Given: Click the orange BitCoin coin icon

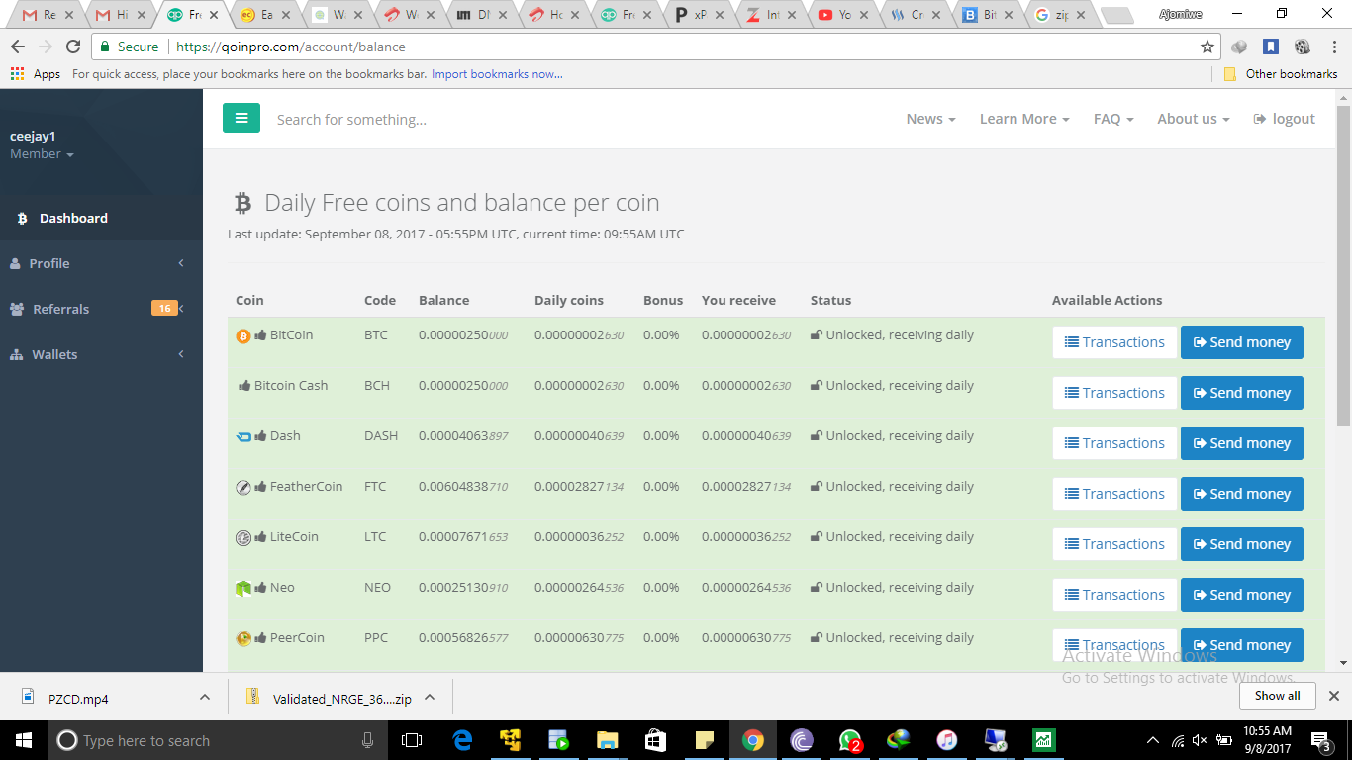Looking at the screenshot, I should tap(243, 335).
